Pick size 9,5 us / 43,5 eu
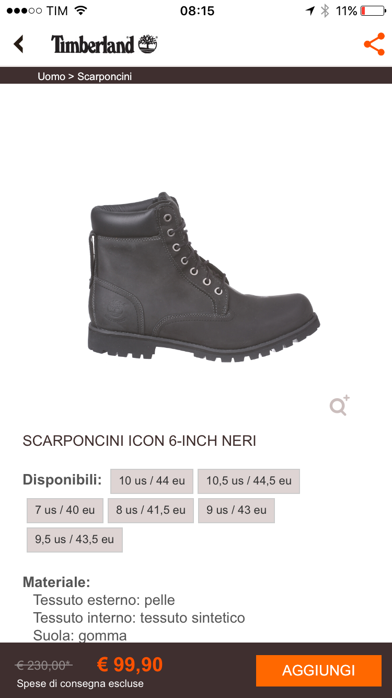392x698 pixels. [x=74, y=539]
